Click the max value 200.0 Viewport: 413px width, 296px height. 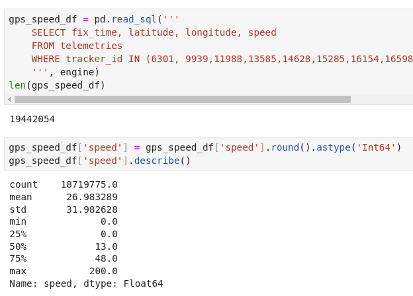[103, 271]
